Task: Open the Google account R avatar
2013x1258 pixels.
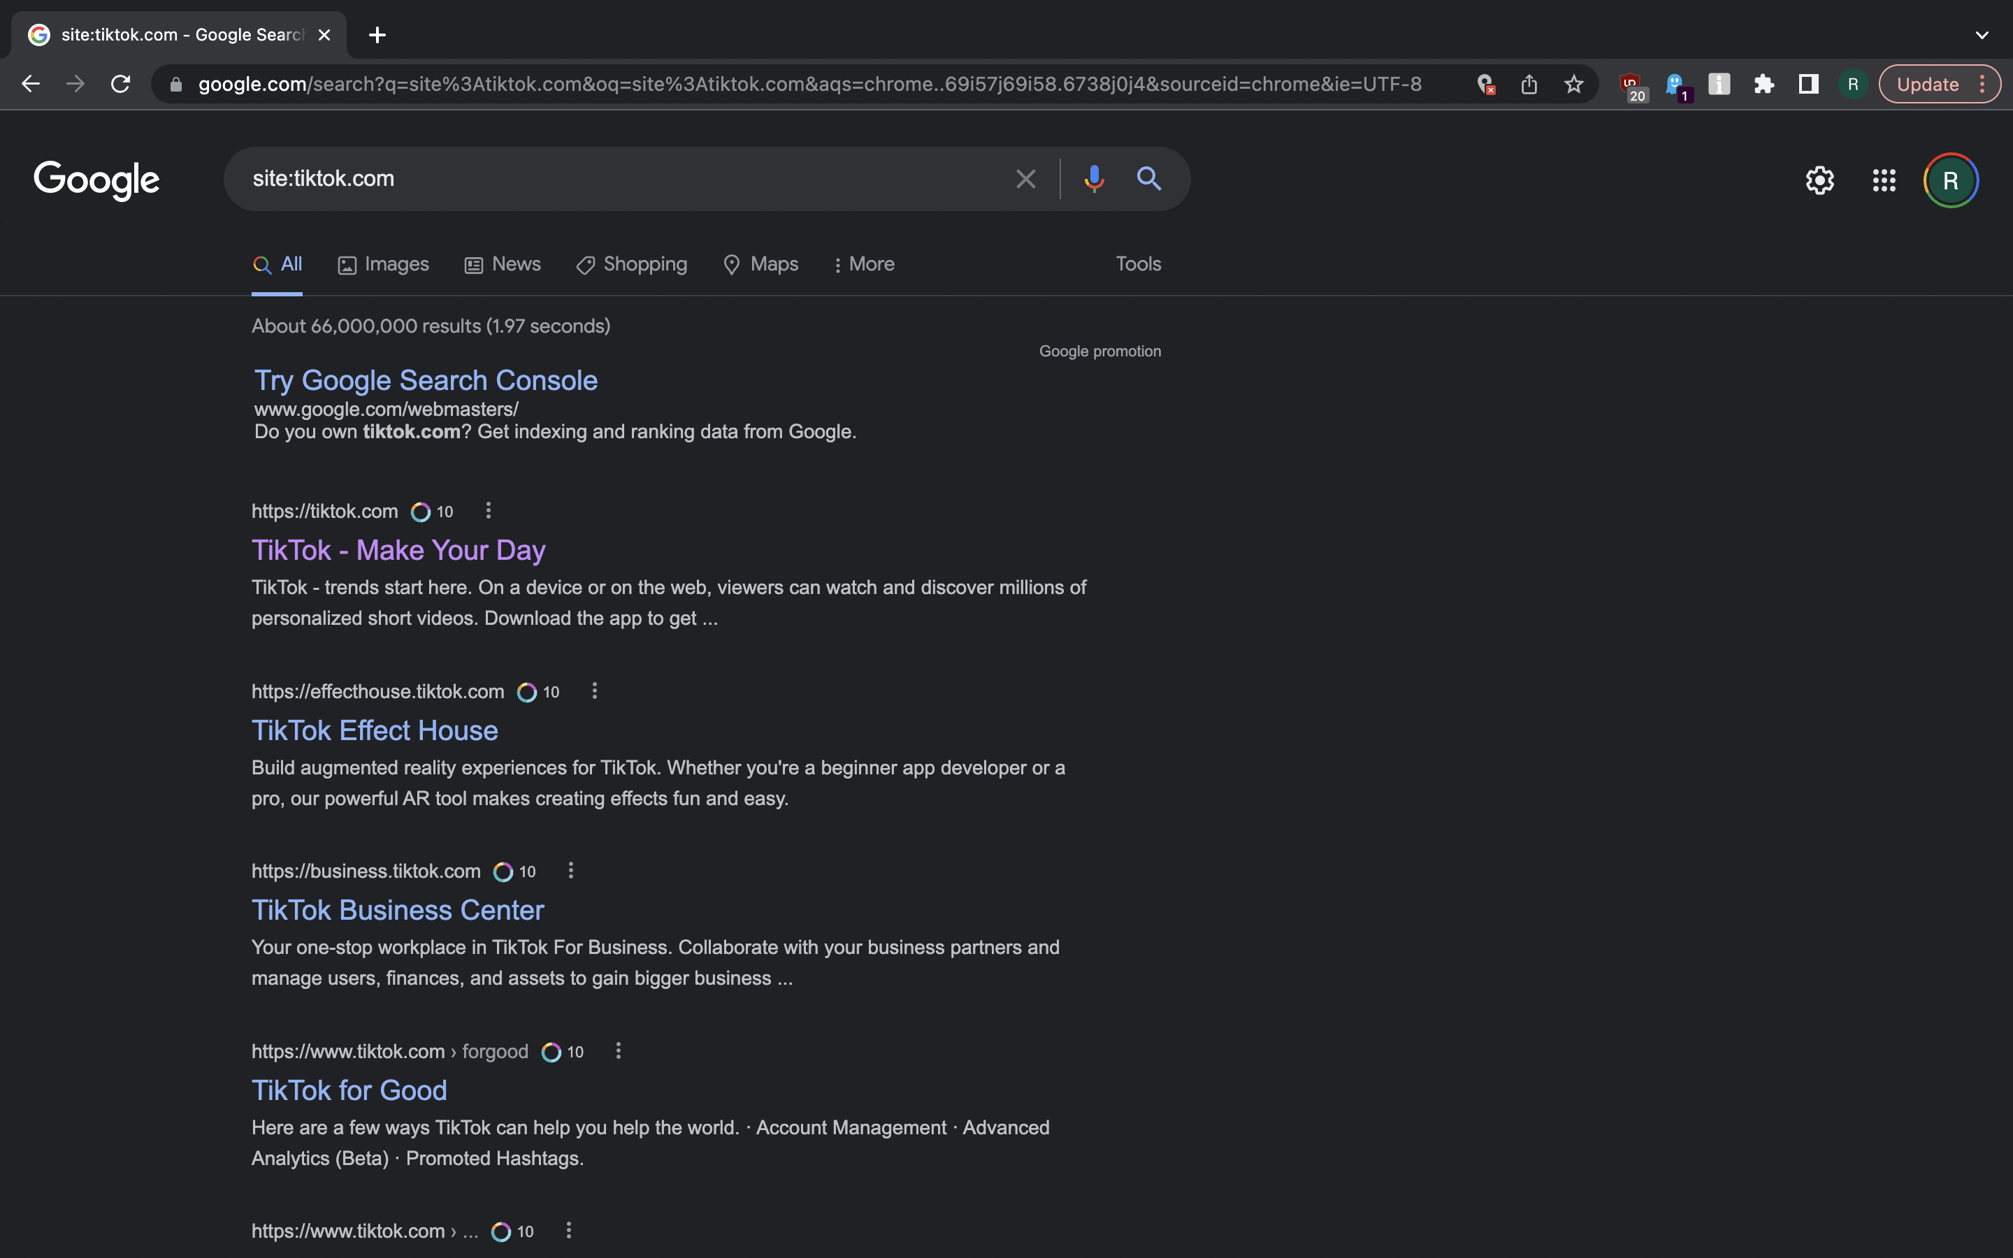Action: point(1950,180)
